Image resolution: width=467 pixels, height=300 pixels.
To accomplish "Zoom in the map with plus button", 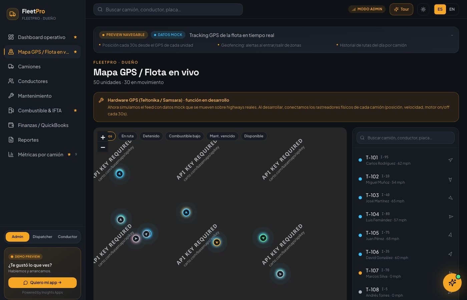I will pyautogui.click(x=103, y=137).
